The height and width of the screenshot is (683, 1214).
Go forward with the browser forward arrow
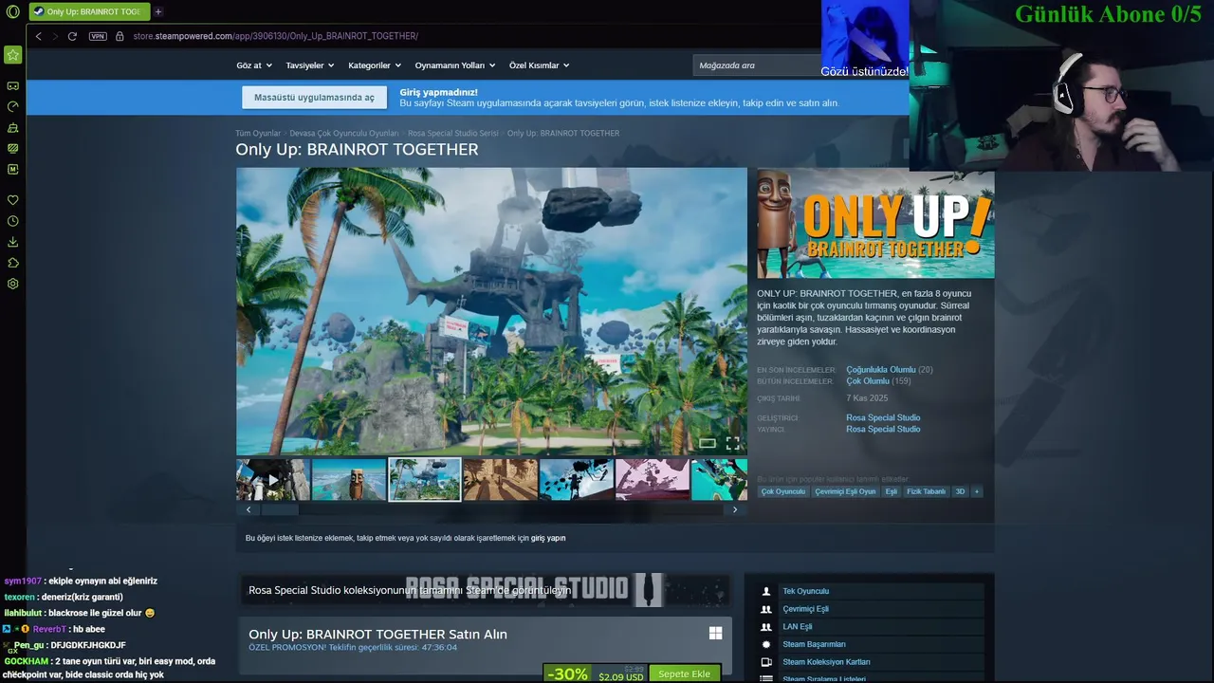coord(55,36)
